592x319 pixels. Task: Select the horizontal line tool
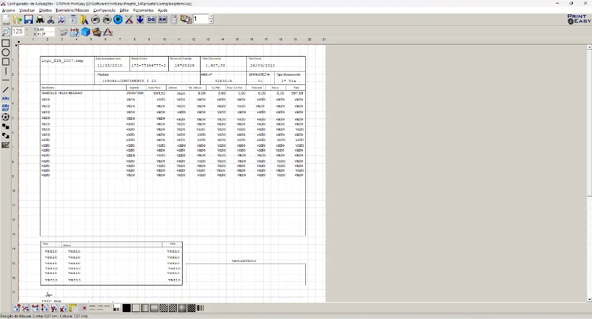click(6, 80)
